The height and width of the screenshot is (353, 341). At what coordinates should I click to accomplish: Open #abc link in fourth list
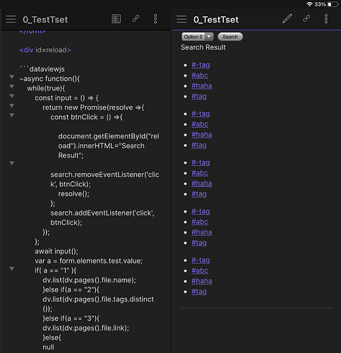[x=200, y=222]
